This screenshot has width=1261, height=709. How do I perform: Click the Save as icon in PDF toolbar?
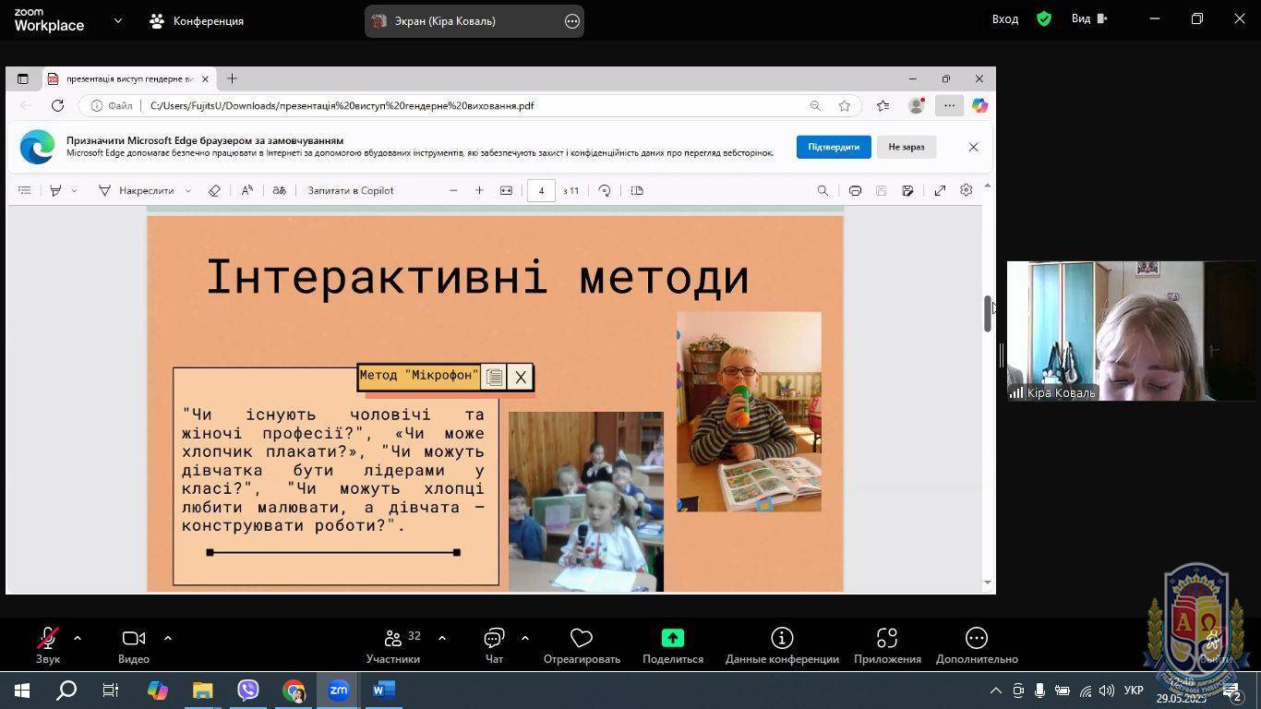coord(907,190)
